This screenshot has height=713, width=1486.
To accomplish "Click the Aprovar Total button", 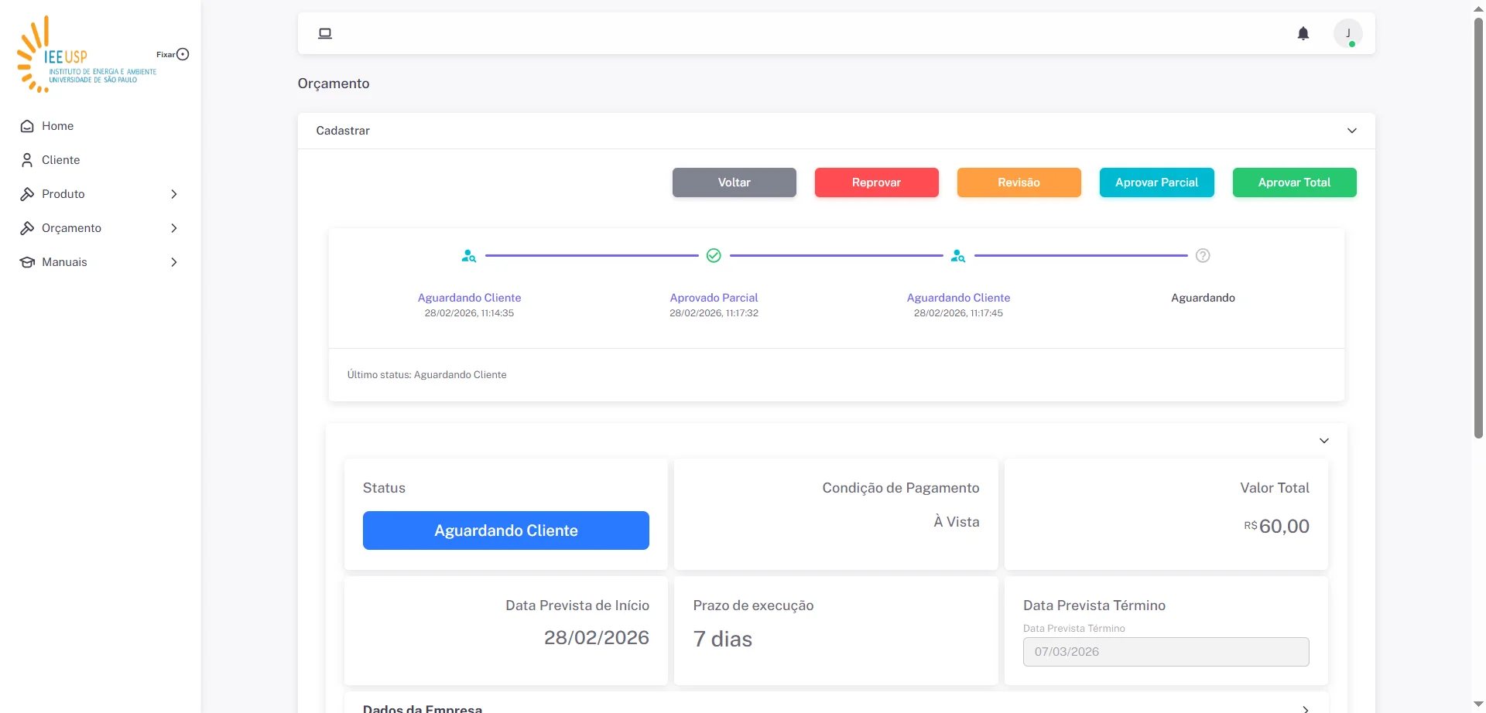I will (x=1295, y=183).
